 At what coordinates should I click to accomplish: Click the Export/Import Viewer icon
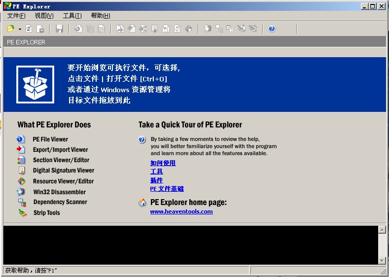[21, 150]
